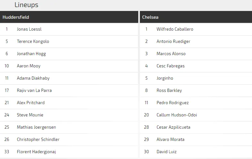
Task: Select the Chelsea team header
Action: [150, 17]
